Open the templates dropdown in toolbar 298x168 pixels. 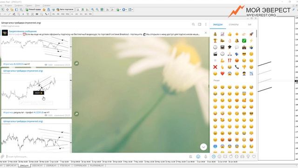click(x=130, y=9)
